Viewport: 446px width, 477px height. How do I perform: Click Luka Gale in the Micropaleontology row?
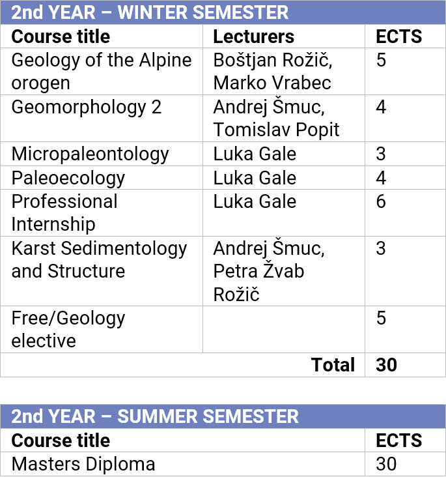tap(255, 154)
